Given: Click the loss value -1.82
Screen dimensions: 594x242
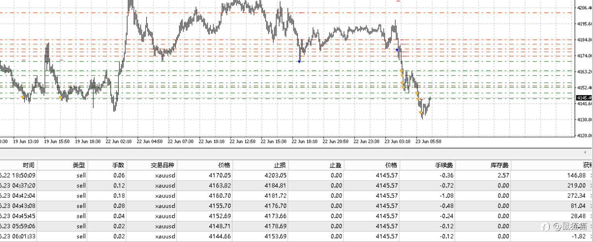Looking at the screenshot, I should [x=579, y=236].
